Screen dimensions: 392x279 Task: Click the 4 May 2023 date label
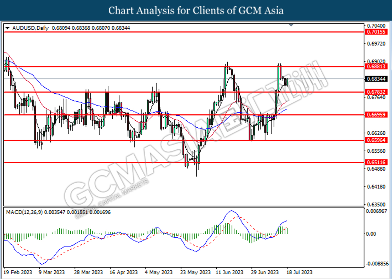[159, 272]
